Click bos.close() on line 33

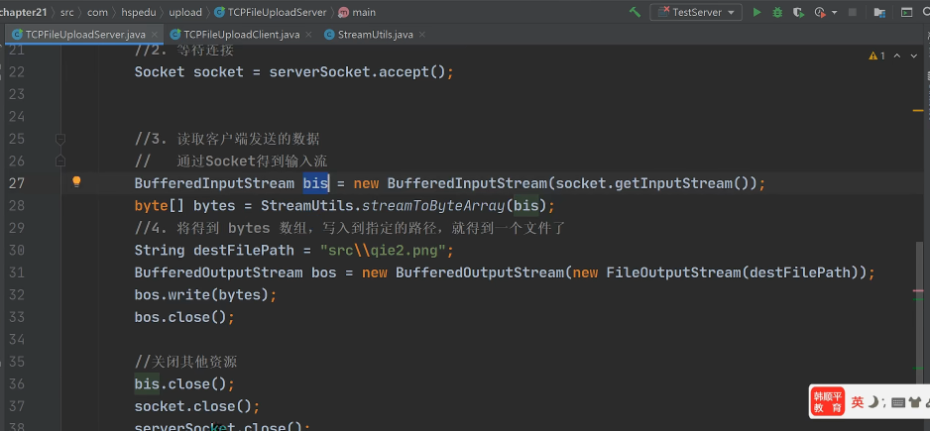(x=180, y=317)
